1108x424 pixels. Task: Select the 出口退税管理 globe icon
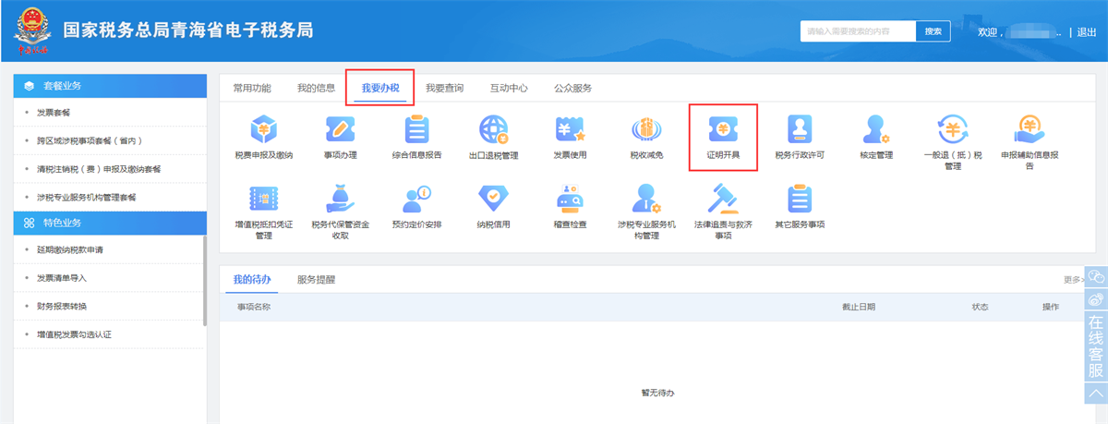tap(493, 129)
